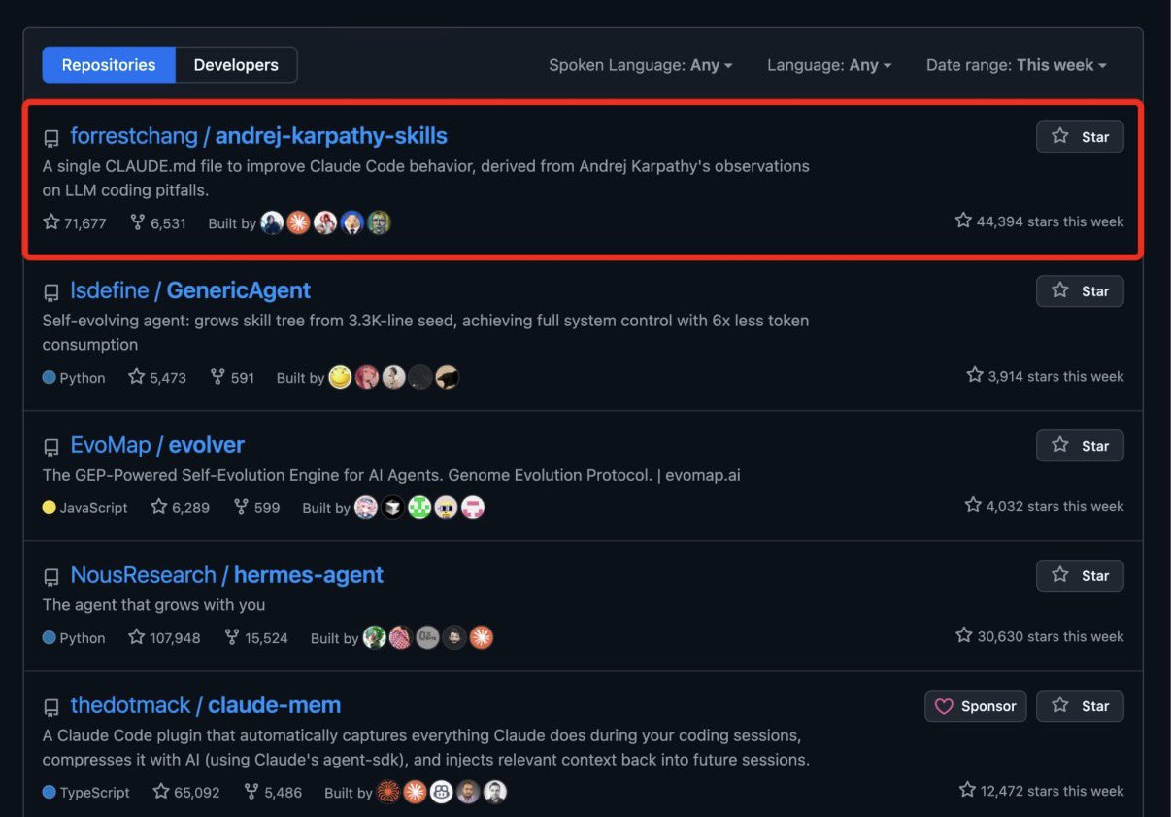The height and width of the screenshot is (817, 1171).
Task: Open the lsdefine owner link
Action: 110,290
